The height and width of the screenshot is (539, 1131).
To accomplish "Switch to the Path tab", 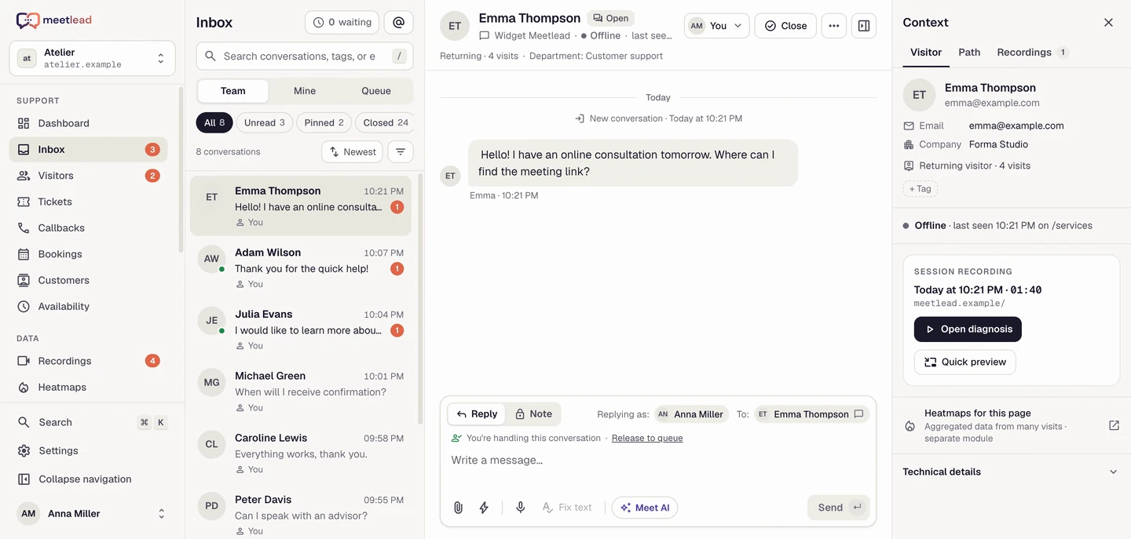I will (969, 53).
